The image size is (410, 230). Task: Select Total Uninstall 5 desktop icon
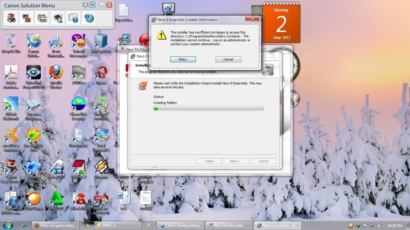pyautogui.click(x=101, y=140)
